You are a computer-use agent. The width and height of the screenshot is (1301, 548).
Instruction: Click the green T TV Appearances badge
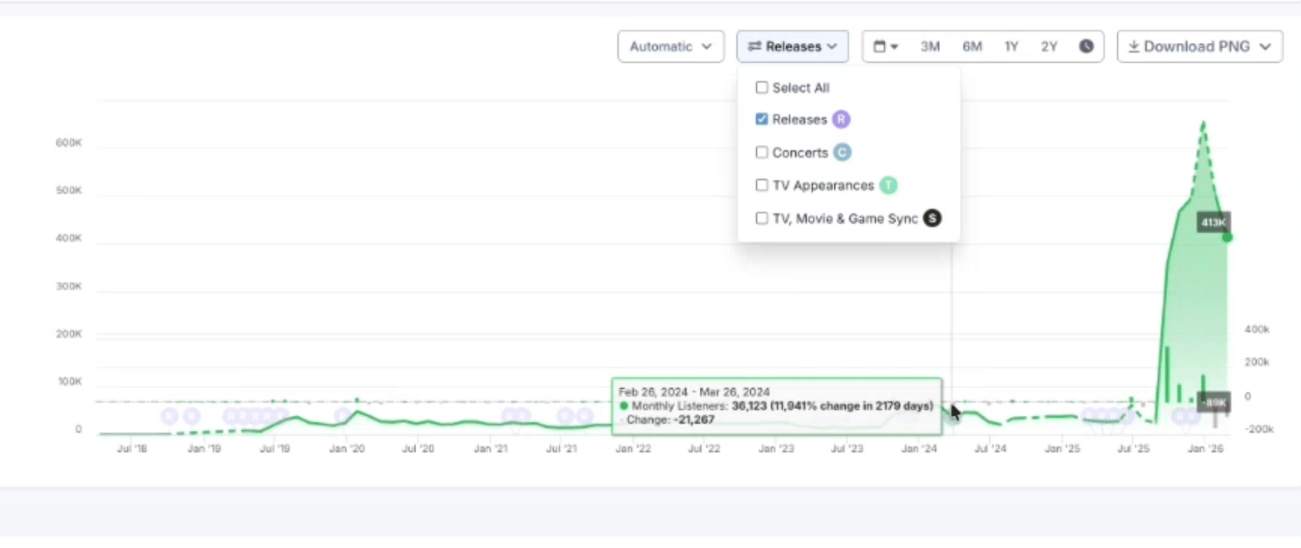[x=888, y=185]
